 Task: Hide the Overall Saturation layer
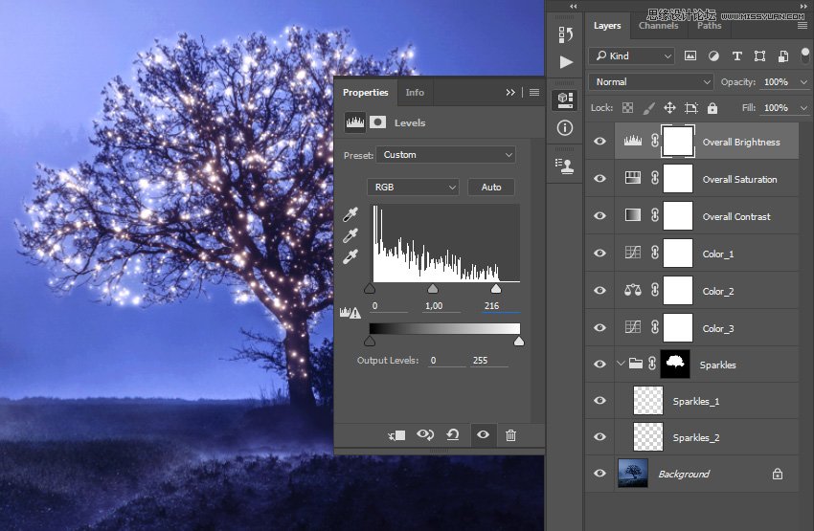(x=599, y=179)
